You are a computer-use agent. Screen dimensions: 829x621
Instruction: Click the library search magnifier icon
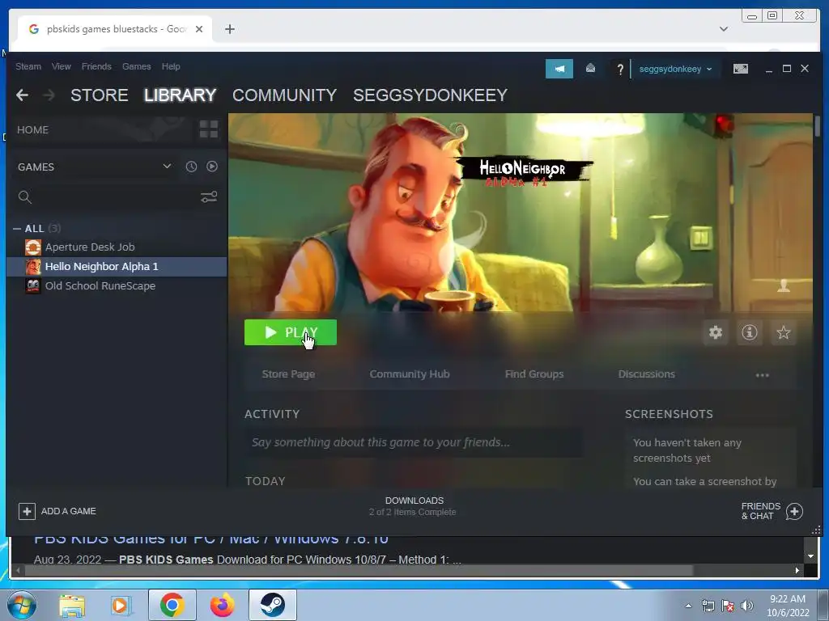click(24, 197)
